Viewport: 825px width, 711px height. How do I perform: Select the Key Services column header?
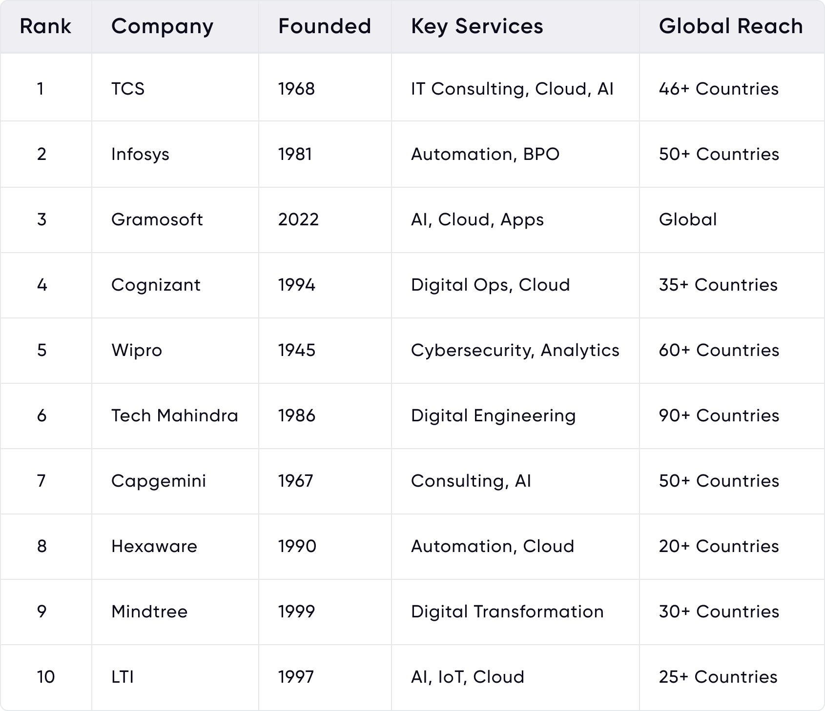tap(477, 26)
